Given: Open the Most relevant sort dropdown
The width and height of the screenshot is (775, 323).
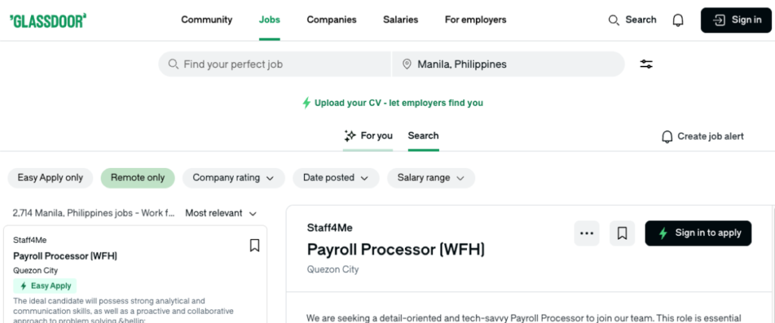Looking at the screenshot, I should (221, 213).
